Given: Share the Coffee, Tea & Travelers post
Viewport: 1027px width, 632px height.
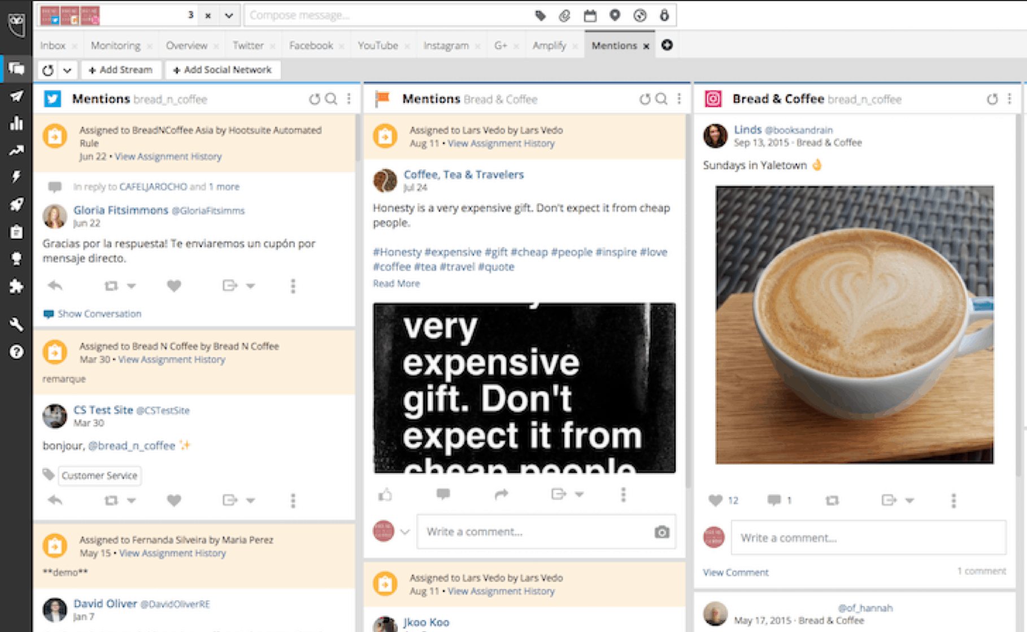Looking at the screenshot, I should [x=501, y=495].
